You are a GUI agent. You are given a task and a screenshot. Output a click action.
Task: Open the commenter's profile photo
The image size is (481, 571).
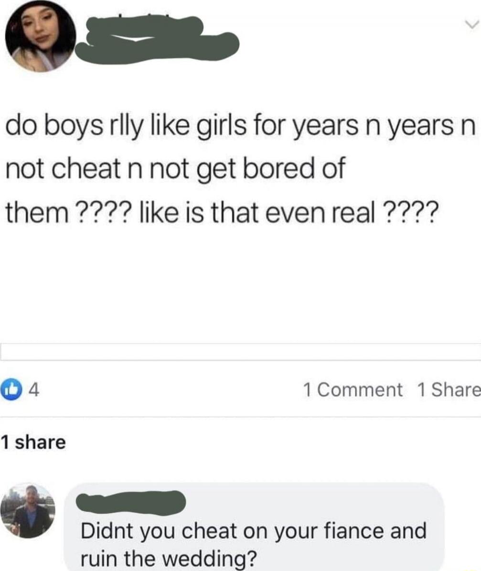point(28,511)
